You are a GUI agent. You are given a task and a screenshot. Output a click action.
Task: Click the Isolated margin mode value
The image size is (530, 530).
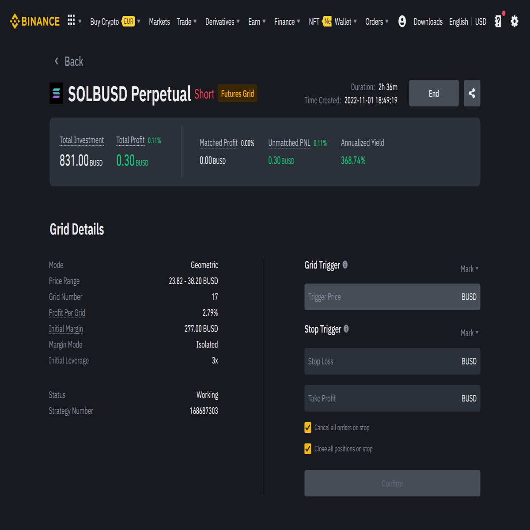pos(207,344)
